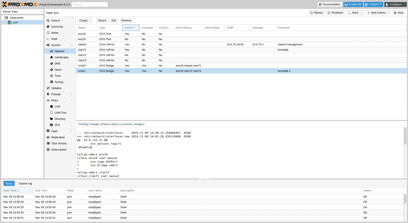
Task: Click the LVM-Thin icon
Action: point(51,112)
